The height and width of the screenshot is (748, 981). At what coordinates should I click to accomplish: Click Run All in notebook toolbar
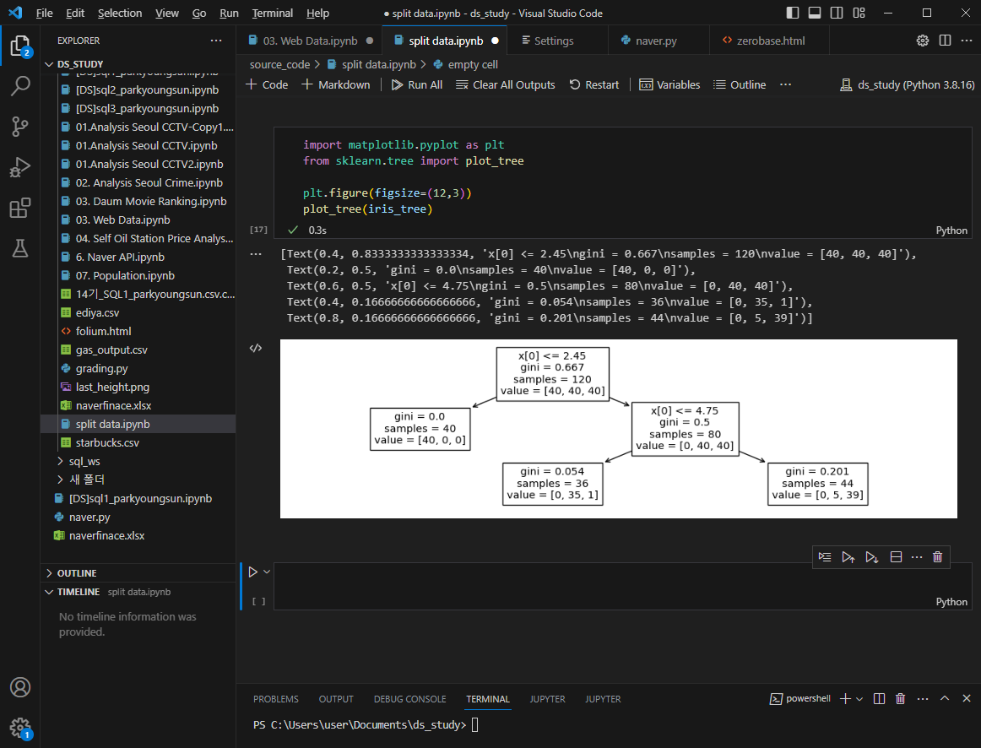coord(417,84)
